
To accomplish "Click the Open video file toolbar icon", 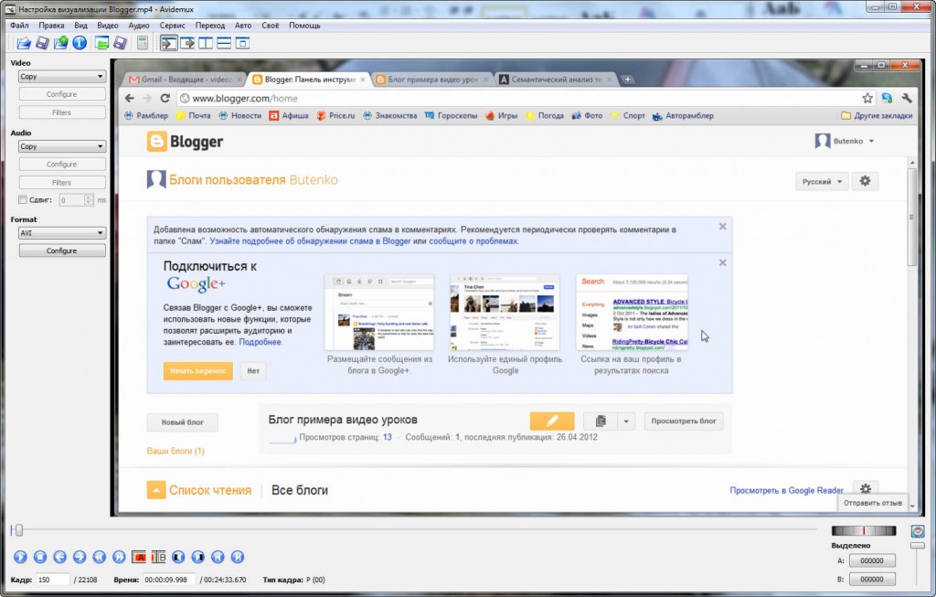I will (x=23, y=43).
